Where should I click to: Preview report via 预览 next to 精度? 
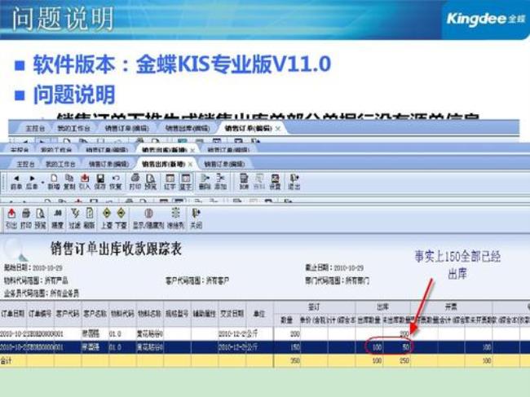(x=40, y=218)
